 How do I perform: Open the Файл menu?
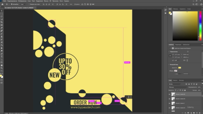tap(5, 1)
